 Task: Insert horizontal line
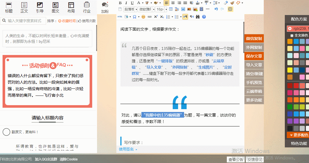click(x=207, y=9)
